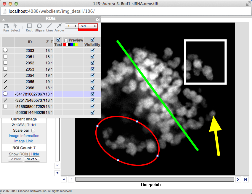Image resolution: width=252 pixels, height=194 pixels.
Task: Open the red color dropdown
Action: (x=88, y=26)
